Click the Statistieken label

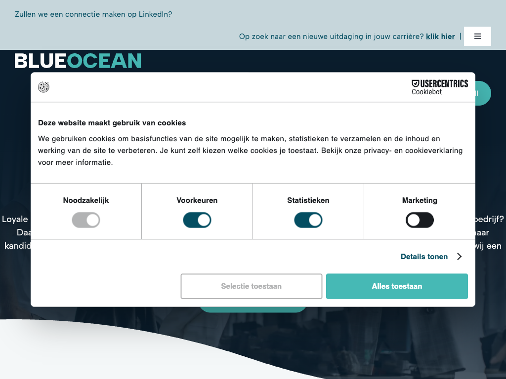[x=308, y=200]
